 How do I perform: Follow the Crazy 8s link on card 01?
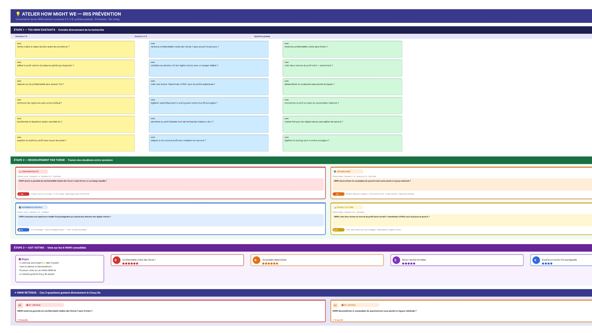(x=23, y=320)
